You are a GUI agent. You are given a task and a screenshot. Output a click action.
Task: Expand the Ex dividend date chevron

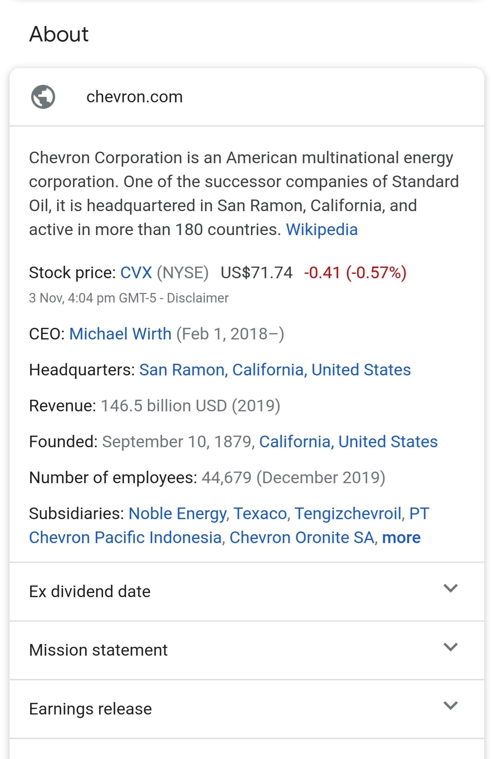point(451,588)
